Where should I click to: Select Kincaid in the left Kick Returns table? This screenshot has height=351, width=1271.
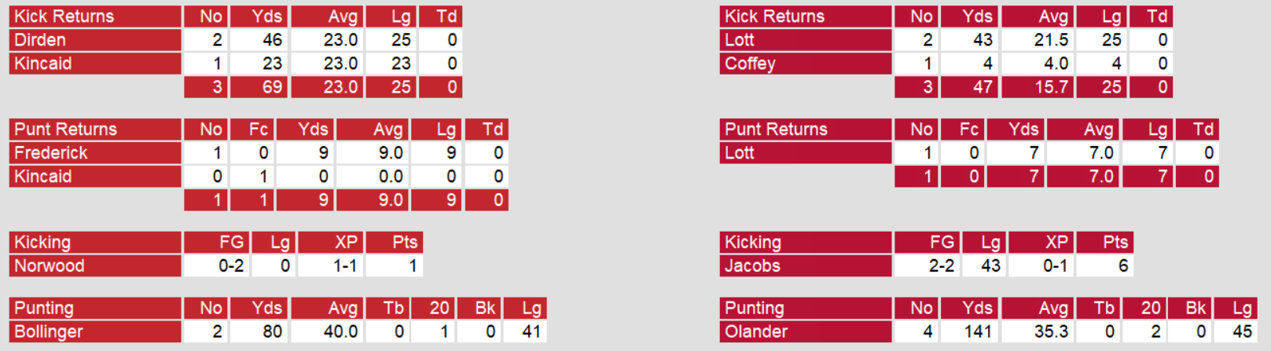(43, 64)
